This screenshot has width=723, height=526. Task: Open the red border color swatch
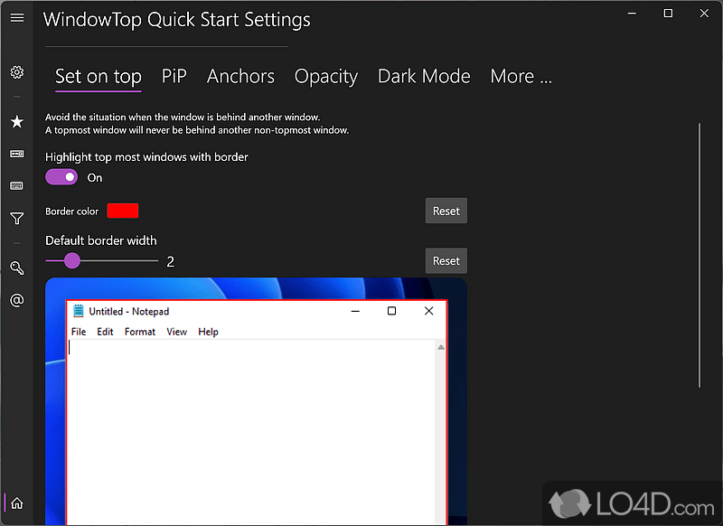click(123, 211)
